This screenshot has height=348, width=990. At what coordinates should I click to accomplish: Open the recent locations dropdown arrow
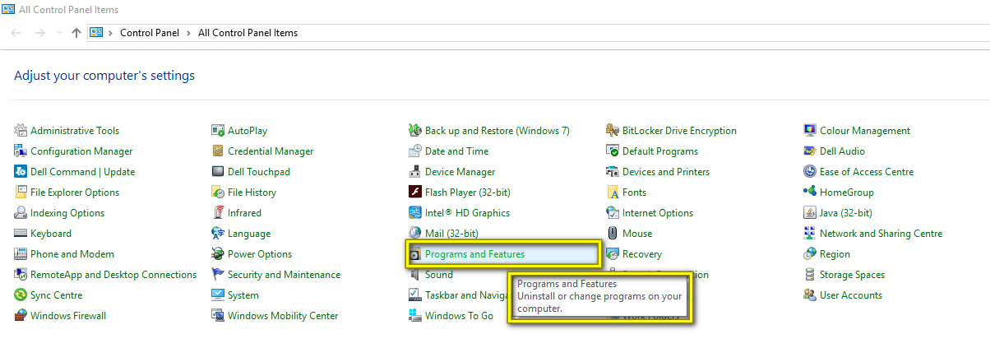(58, 33)
